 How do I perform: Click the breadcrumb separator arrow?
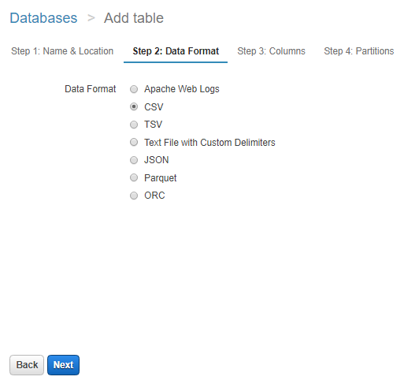(x=91, y=18)
